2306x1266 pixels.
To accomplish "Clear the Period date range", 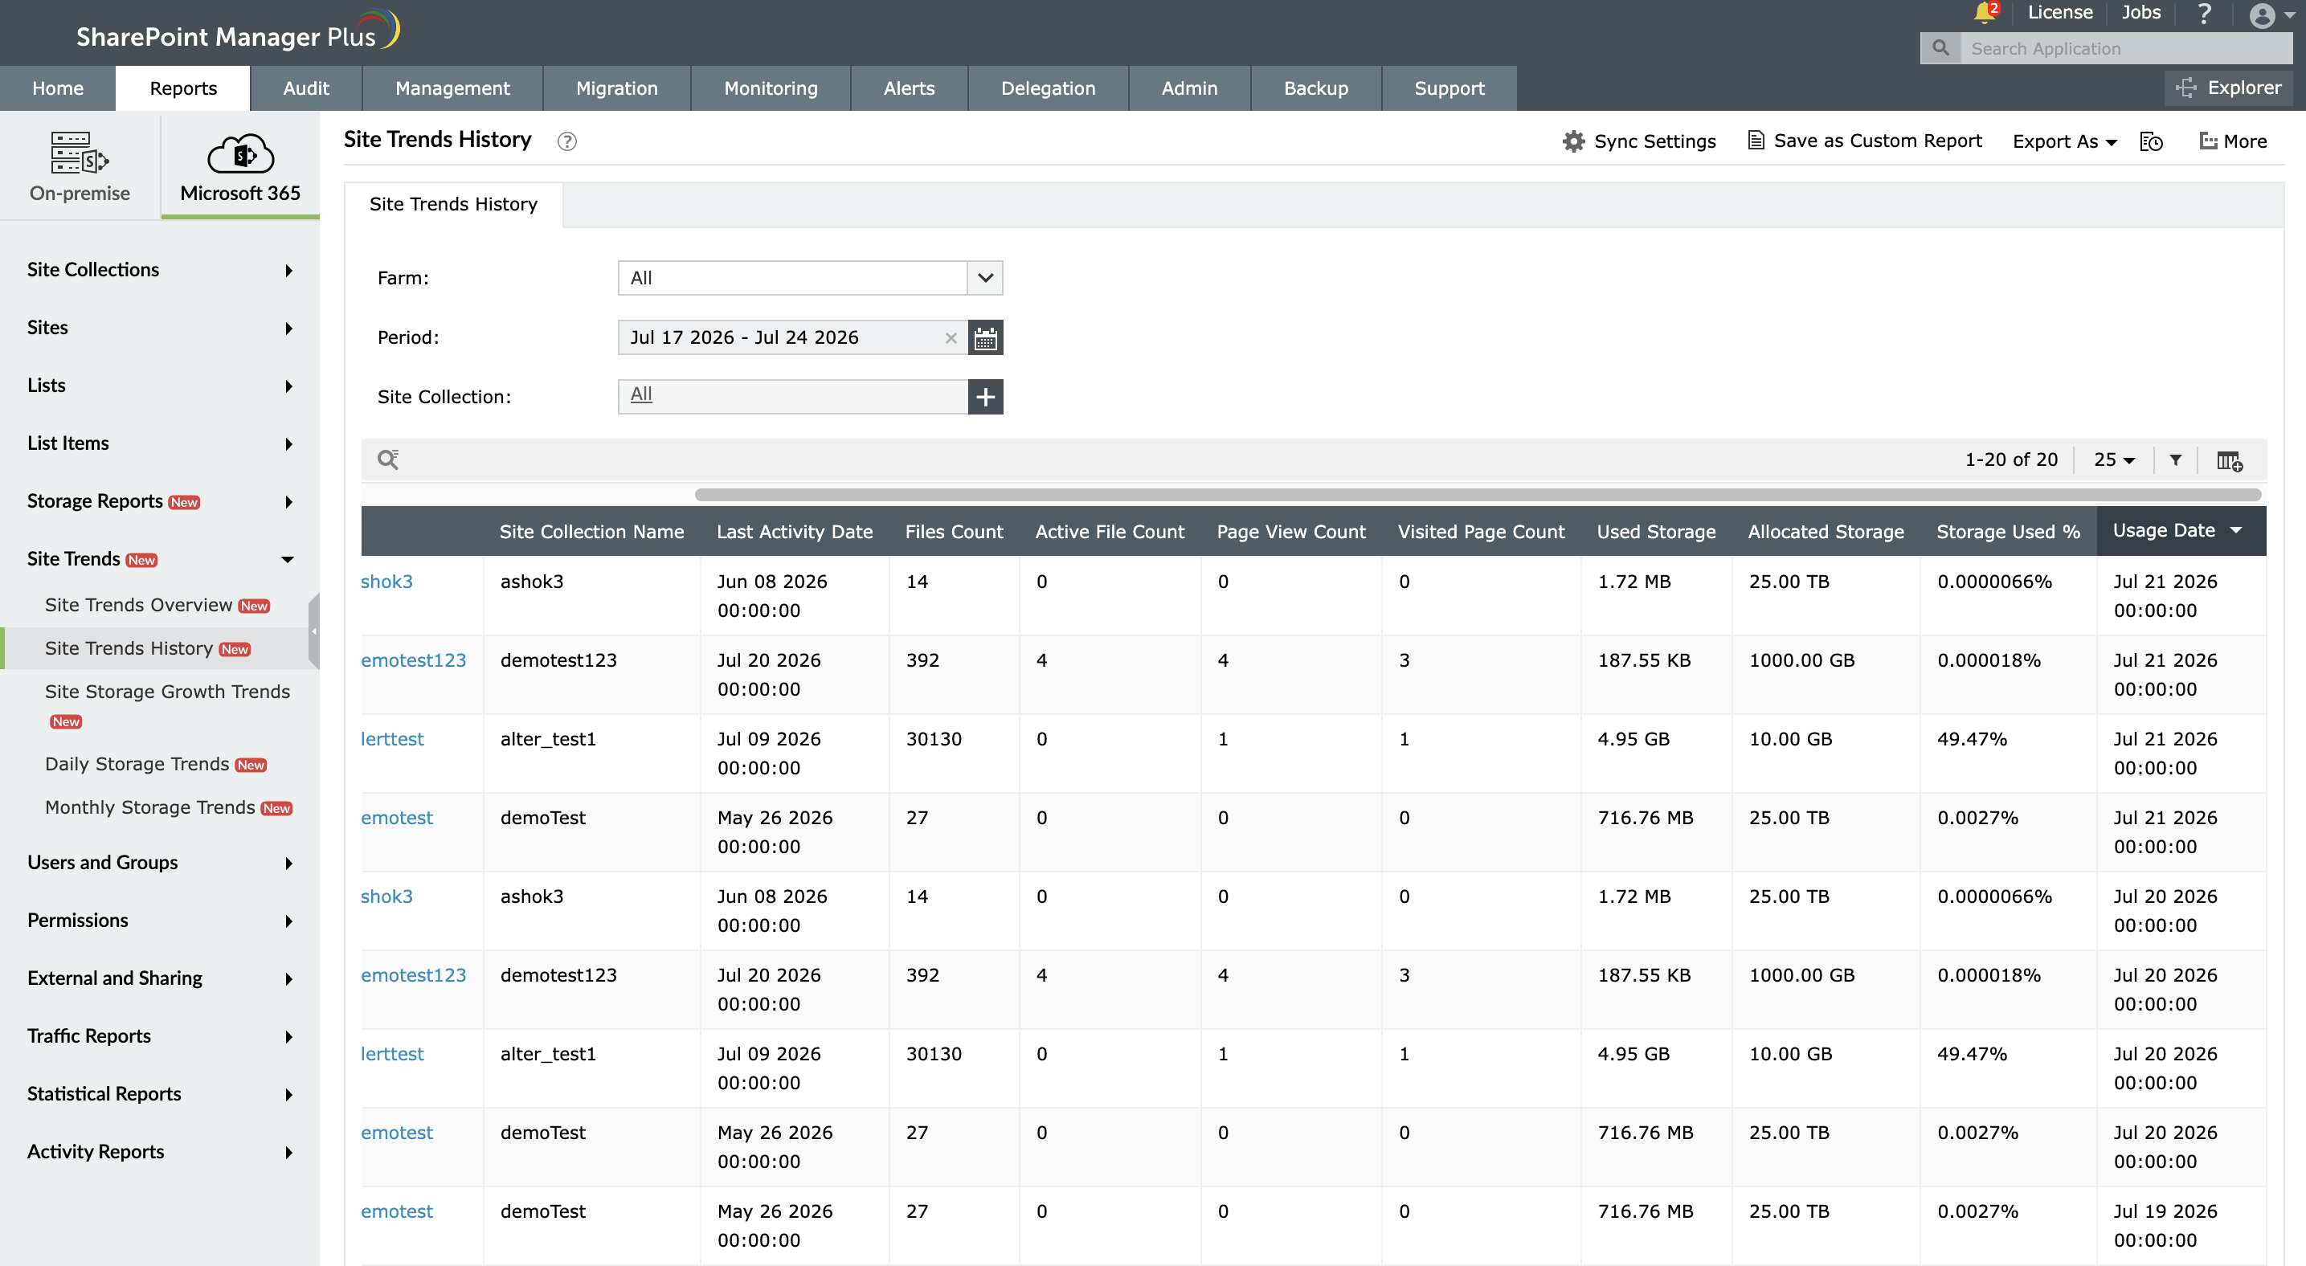I will coord(951,338).
